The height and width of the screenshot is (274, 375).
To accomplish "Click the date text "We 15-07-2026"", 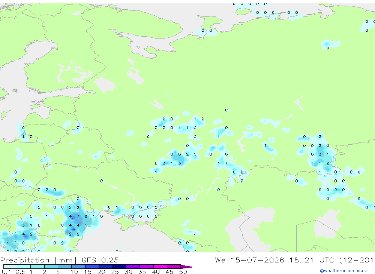I will 249,260.
